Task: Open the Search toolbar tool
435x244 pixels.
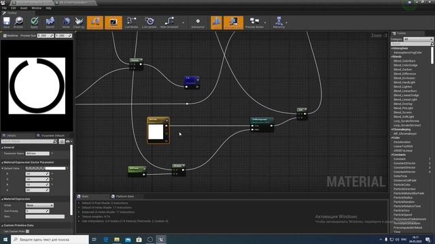Action: pyautogui.click(x=50, y=22)
